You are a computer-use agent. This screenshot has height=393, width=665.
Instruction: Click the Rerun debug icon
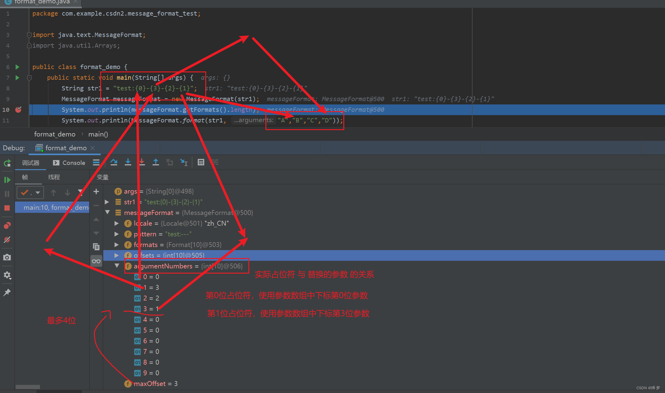pyautogui.click(x=7, y=163)
